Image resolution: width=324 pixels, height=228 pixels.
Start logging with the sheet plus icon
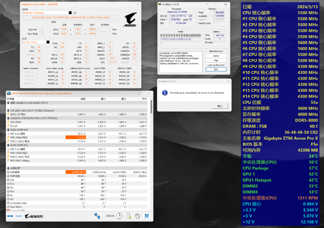(128, 216)
